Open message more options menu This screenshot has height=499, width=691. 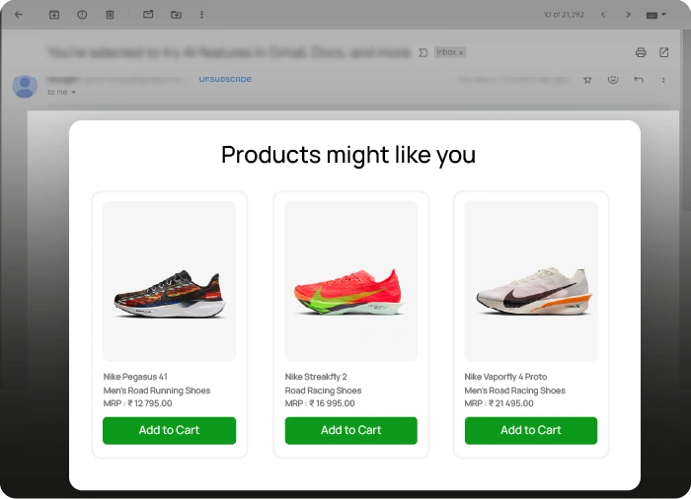coord(663,80)
